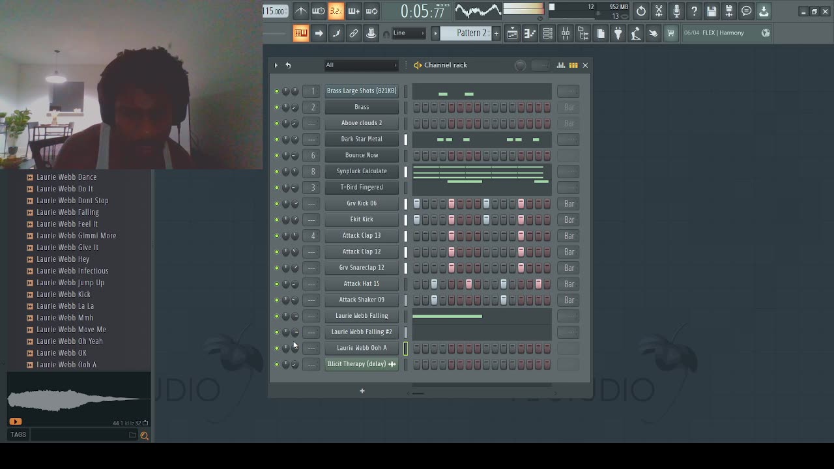Select Laurie Webb Kick sample

[x=63, y=294]
